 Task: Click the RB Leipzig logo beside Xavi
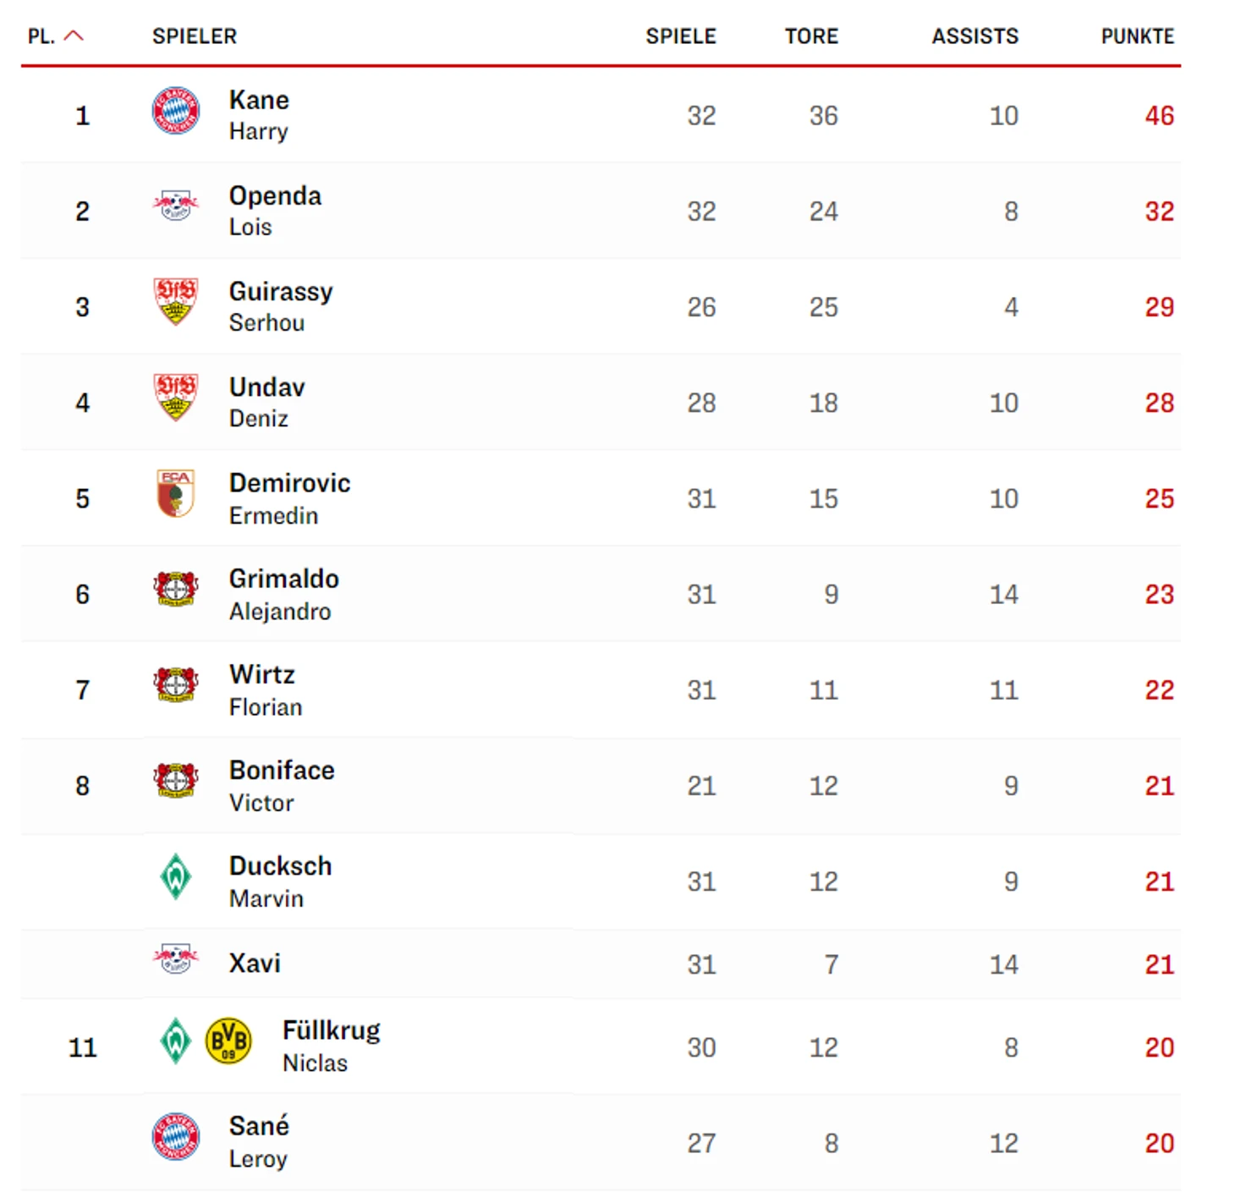[176, 959]
